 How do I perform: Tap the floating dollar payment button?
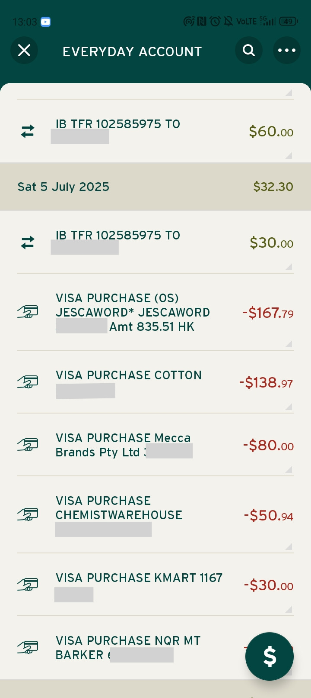[x=270, y=656]
